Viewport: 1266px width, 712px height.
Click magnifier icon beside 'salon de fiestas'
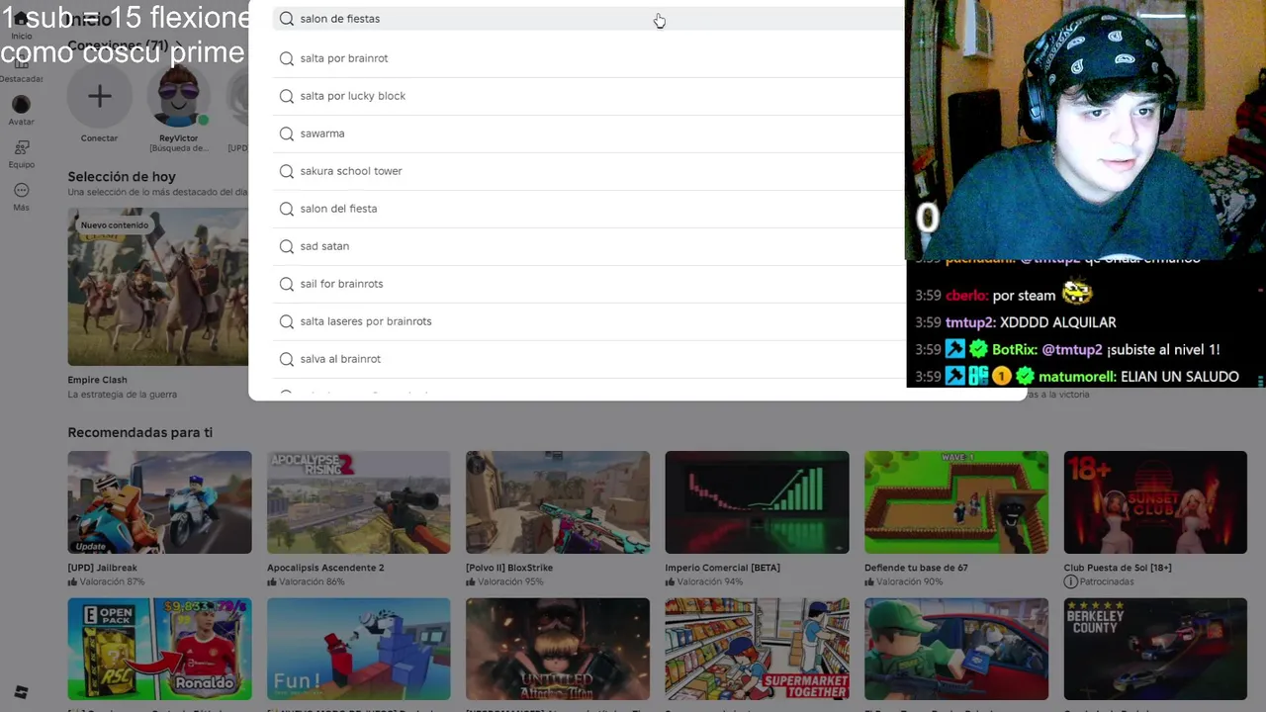tap(287, 19)
